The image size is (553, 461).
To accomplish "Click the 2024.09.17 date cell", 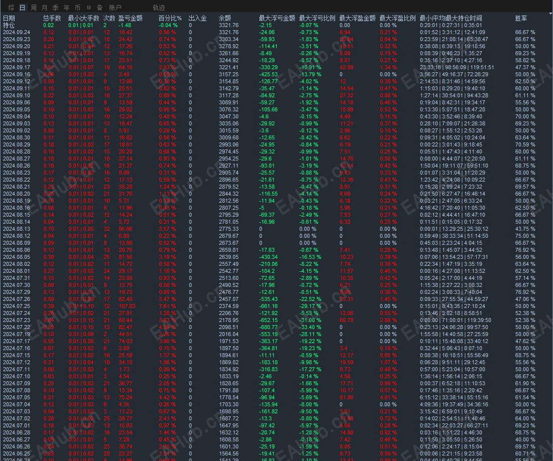I will 17,67.
